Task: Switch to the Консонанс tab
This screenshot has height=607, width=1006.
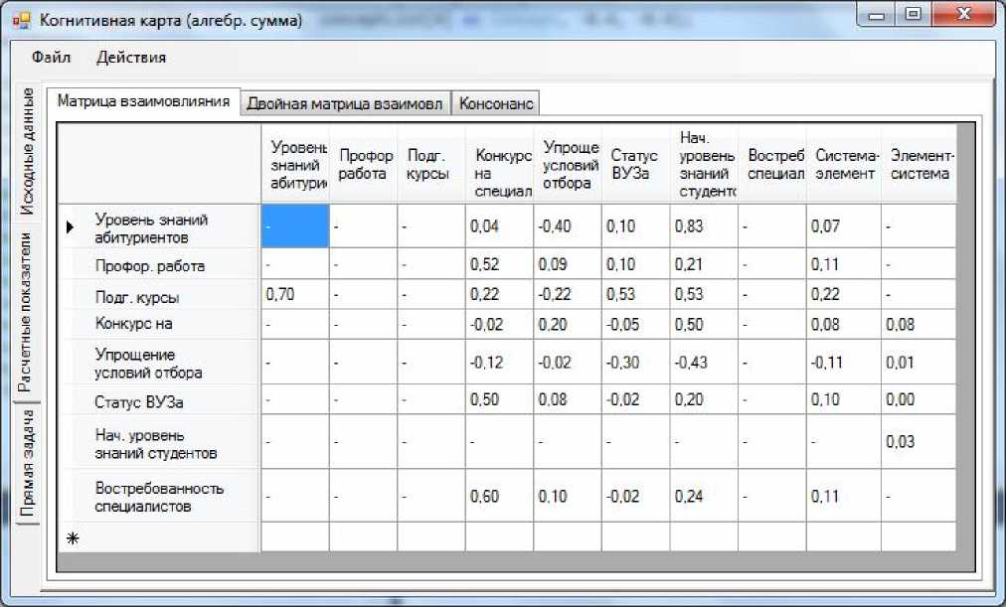Action: (x=497, y=103)
